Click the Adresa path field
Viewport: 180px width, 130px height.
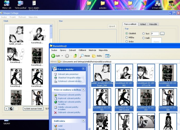tap(119, 62)
